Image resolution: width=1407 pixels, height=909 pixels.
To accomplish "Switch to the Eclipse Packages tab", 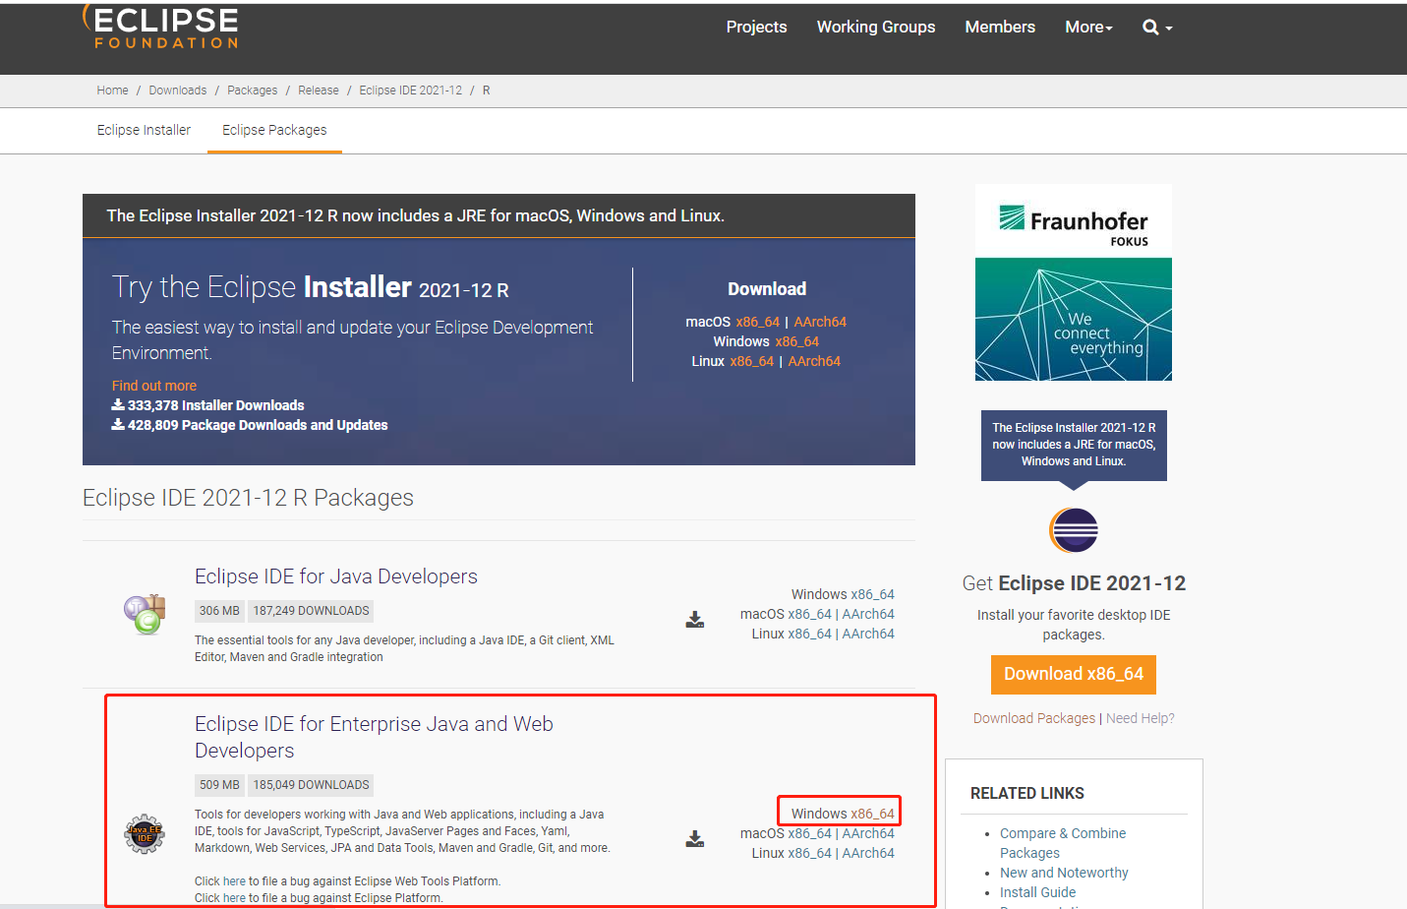I will [274, 130].
